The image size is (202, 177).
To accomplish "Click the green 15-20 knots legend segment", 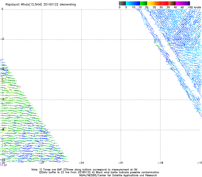I will pyautogui.click(x=144, y=3).
